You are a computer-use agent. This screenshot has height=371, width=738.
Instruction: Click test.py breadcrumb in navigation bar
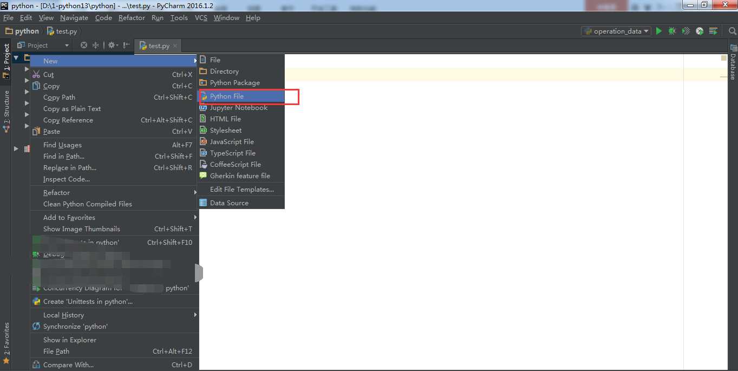click(62, 31)
